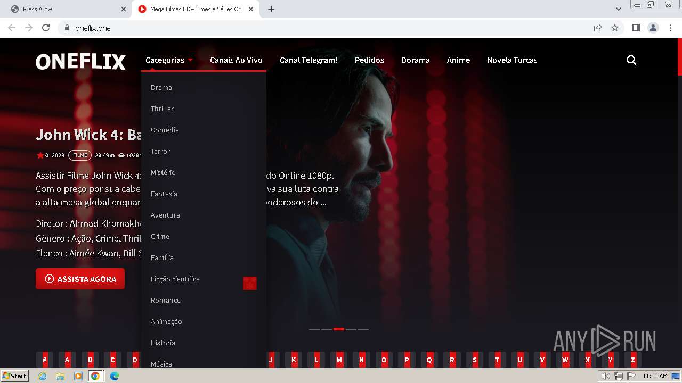
Task: Open the Windows Start menu
Action: (14, 376)
